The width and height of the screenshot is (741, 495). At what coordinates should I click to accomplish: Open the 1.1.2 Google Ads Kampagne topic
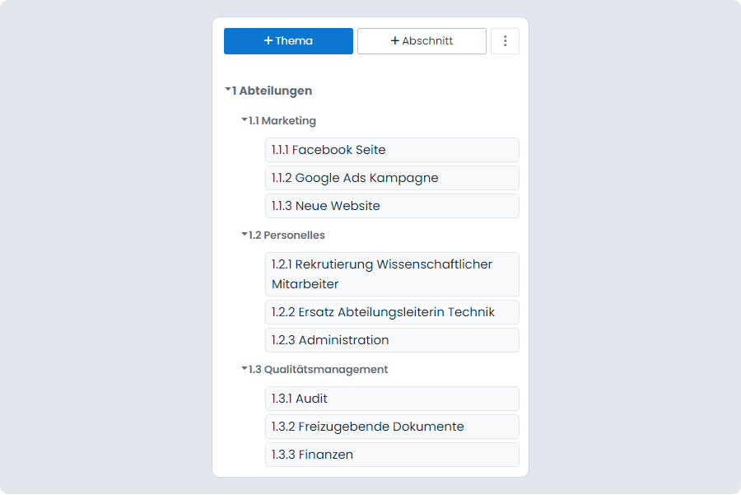coord(392,178)
